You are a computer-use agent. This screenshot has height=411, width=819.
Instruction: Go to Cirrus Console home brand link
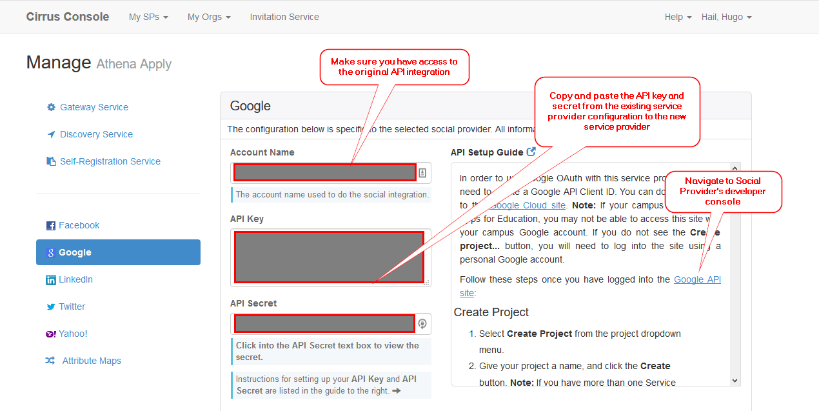coord(68,17)
